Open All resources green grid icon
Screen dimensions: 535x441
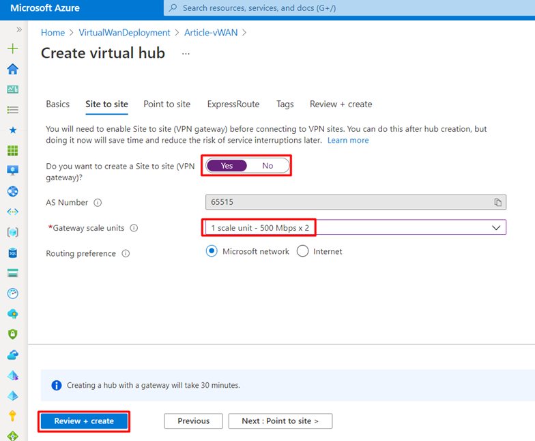(12, 150)
